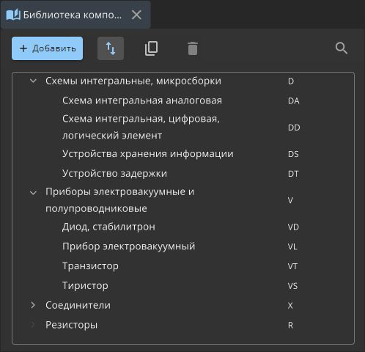This screenshot has height=352, width=365.
Task: Toggle the sort arrows button
Action: point(111,48)
